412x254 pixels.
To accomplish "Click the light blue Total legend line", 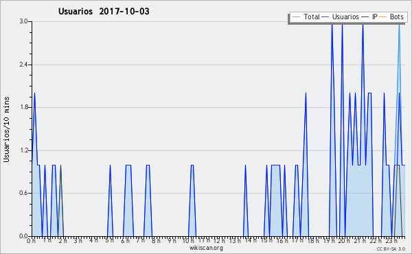I will click(x=296, y=17).
